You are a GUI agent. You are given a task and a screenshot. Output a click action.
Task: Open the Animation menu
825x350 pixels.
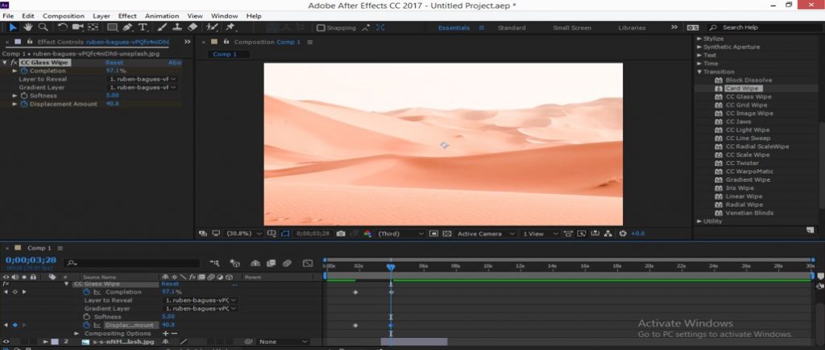(x=161, y=16)
